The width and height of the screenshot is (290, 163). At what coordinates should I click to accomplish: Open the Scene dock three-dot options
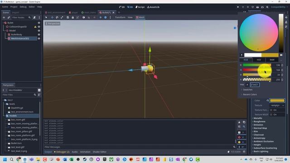click(x=39, y=18)
